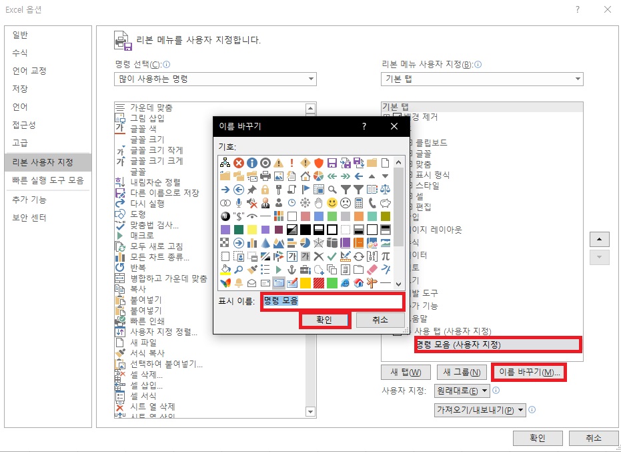Select the green check mark symbol
621x452 pixels.
[332, 256]
